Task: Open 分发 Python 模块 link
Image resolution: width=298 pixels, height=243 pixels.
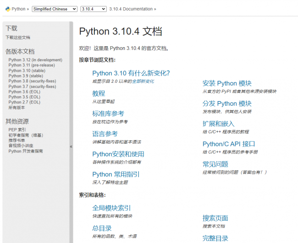Action: [227, 103]
